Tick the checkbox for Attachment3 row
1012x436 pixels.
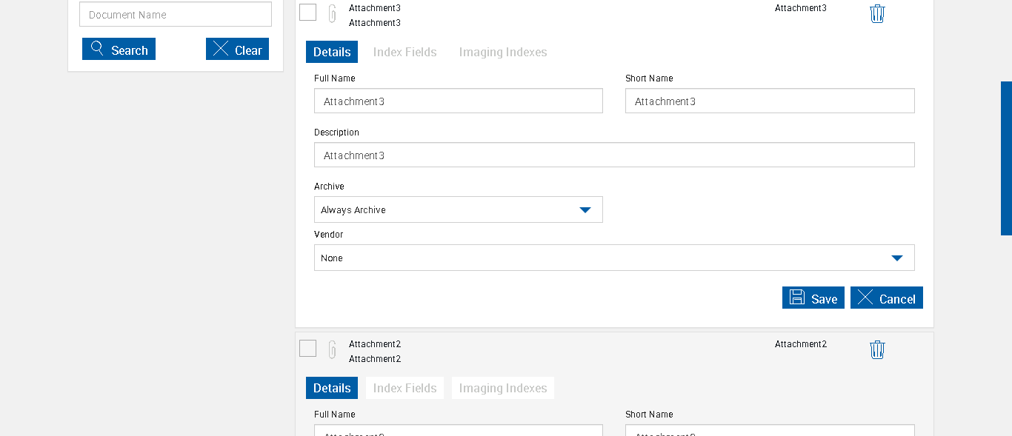click(x=308, y=13)
